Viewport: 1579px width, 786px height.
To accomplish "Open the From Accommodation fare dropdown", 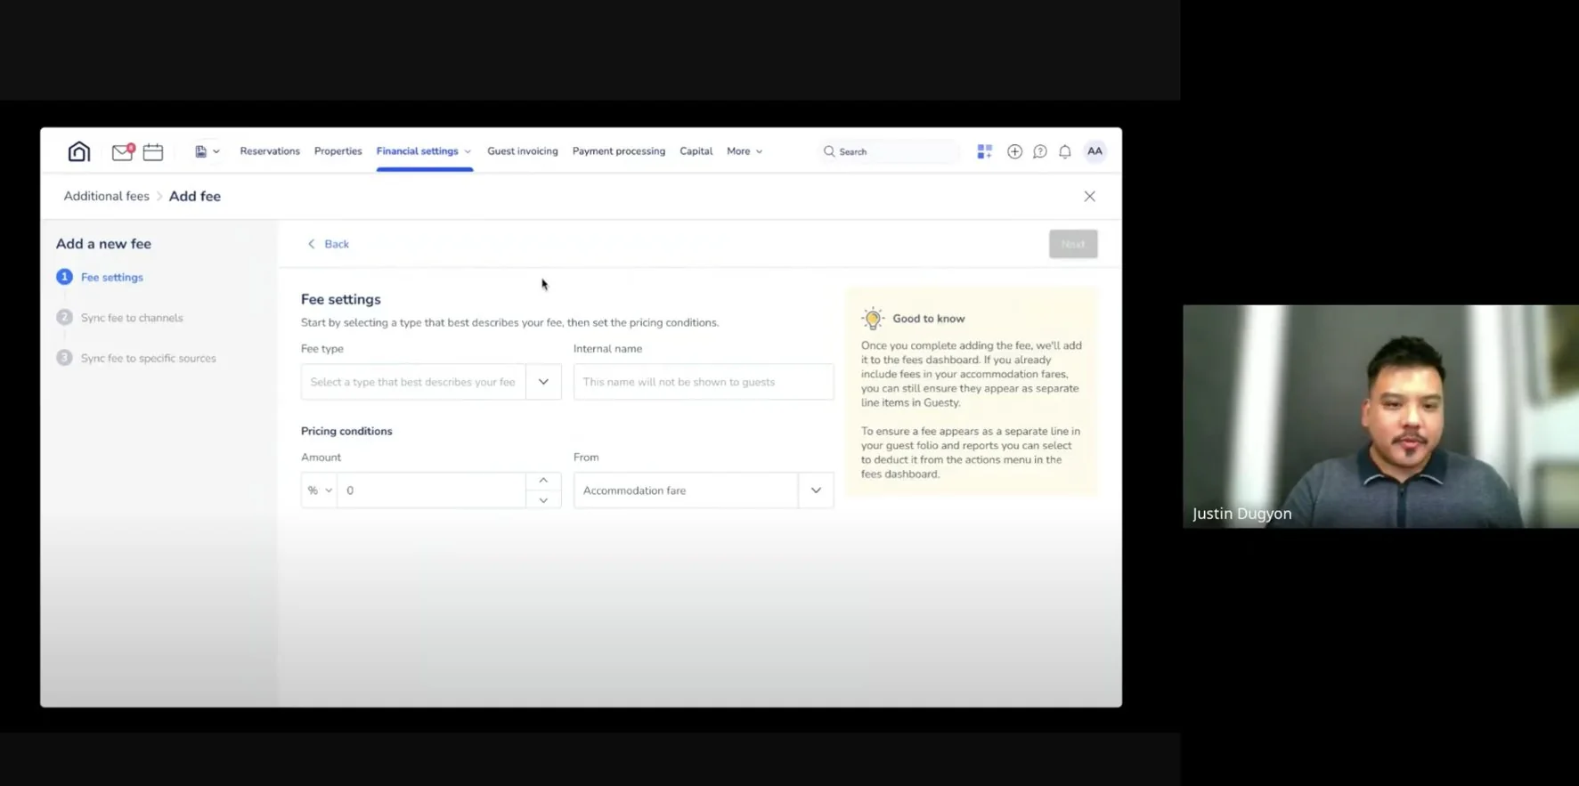I will (704, 490).
